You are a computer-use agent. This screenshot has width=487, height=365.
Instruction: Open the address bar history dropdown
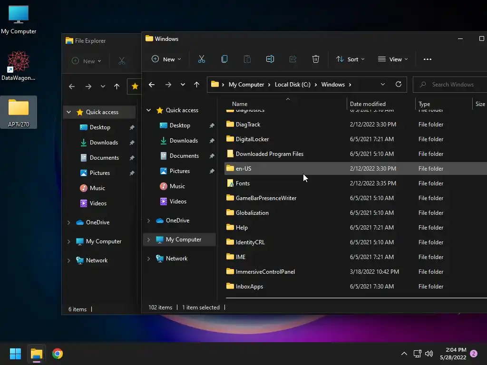click(383, 84)
